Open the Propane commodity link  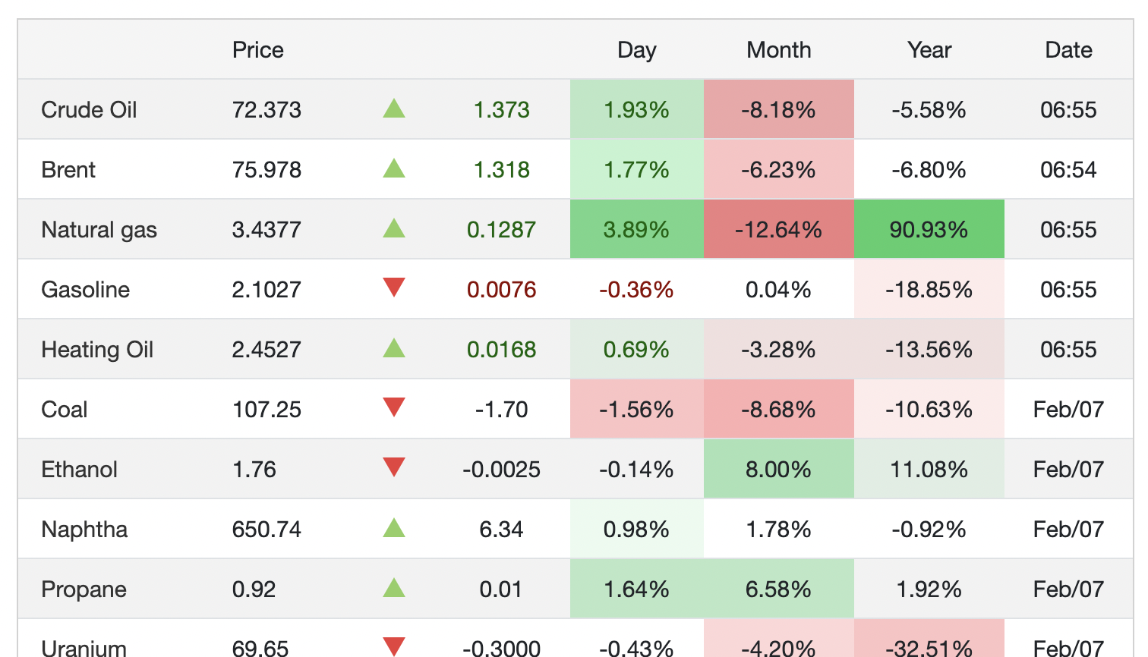pos(84,589)
